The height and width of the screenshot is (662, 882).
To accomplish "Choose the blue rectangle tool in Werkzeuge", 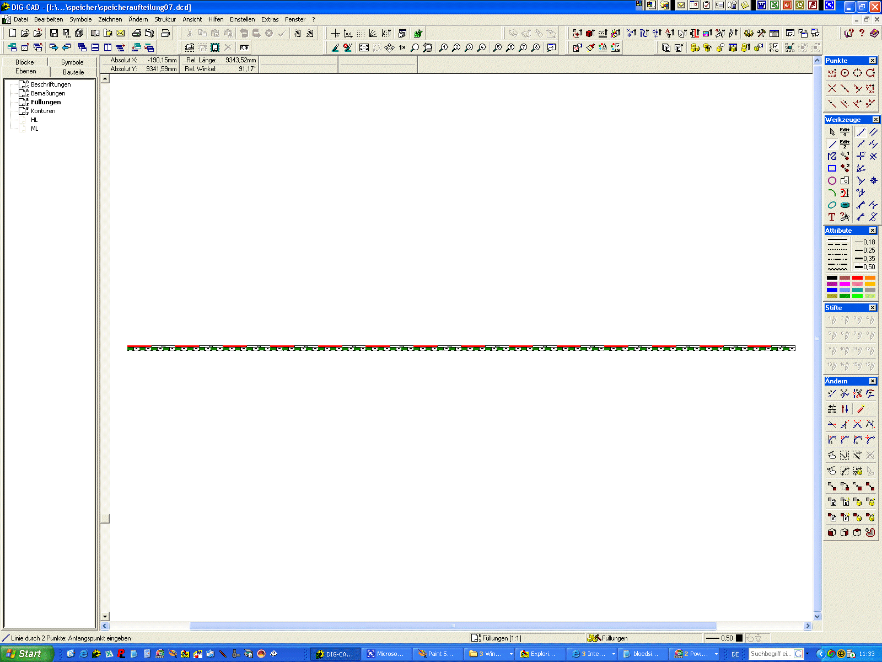I will 832,168.
